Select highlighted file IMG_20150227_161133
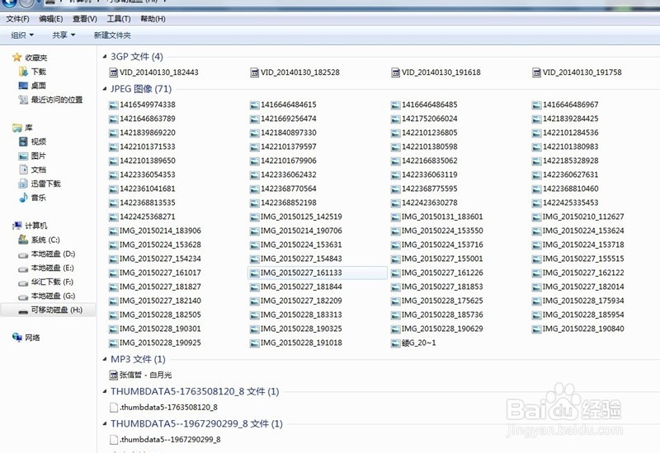Screen dimensions: 660x453 [318, 273]
